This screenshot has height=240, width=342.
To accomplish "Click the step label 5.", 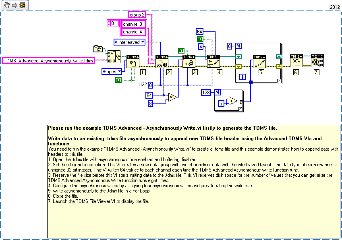I will [x=261, y=72].
